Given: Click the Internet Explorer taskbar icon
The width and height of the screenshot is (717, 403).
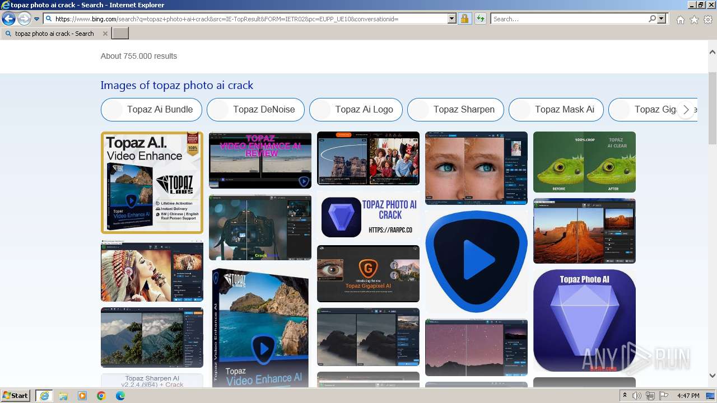Looking at the screenshot, I should tap(44, 396).
